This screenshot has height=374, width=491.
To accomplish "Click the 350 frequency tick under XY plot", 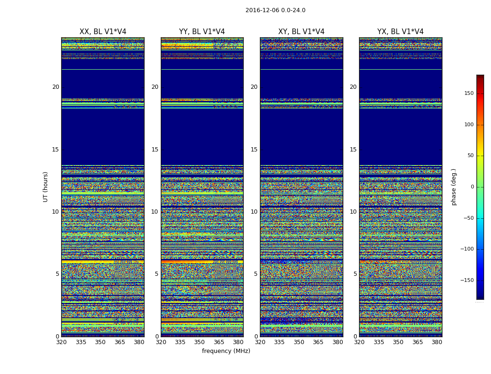I will [299, 342].
